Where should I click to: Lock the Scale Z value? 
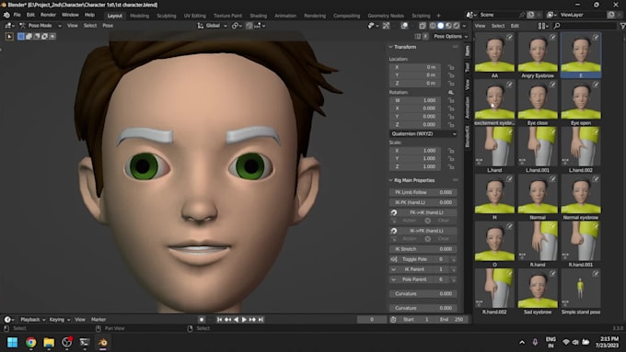tap(451, 166)
